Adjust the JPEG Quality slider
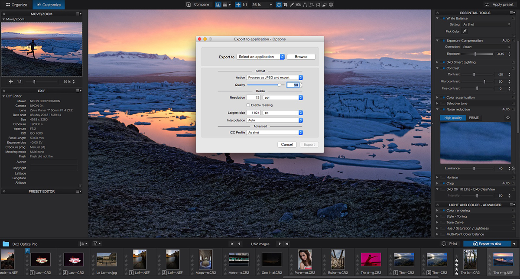The height and width of the screenshot is (279, 520). point(279,85)
